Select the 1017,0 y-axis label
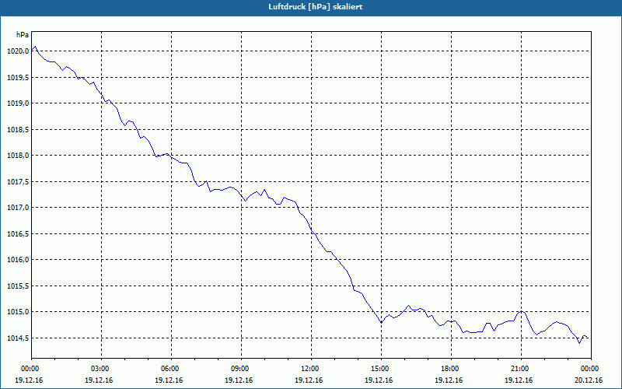This screenshot has width=622, height=389. [18, 208]
